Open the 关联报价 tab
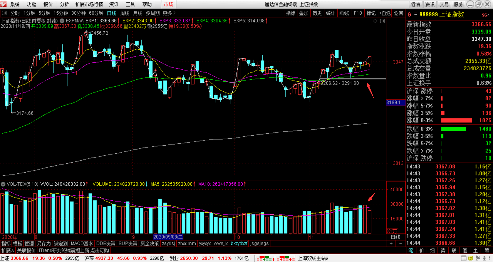Viewport: 493px width, 262px height. tap(26, 250)
